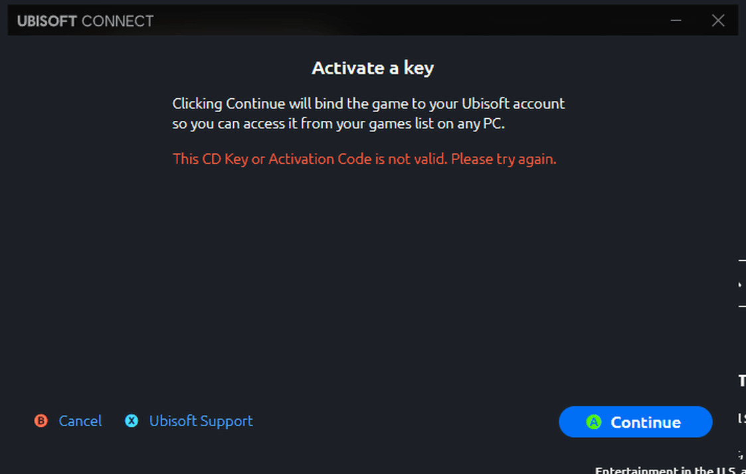This screenshot has width=746, height=474.
Task: Cancel the key activation
Action: (x=80, y=421)
